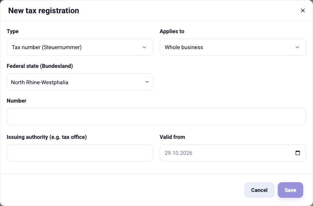Click the Federal state (Bundesland) label
Image resolution: width=313 pixels, height=206 pixels.
40,66
